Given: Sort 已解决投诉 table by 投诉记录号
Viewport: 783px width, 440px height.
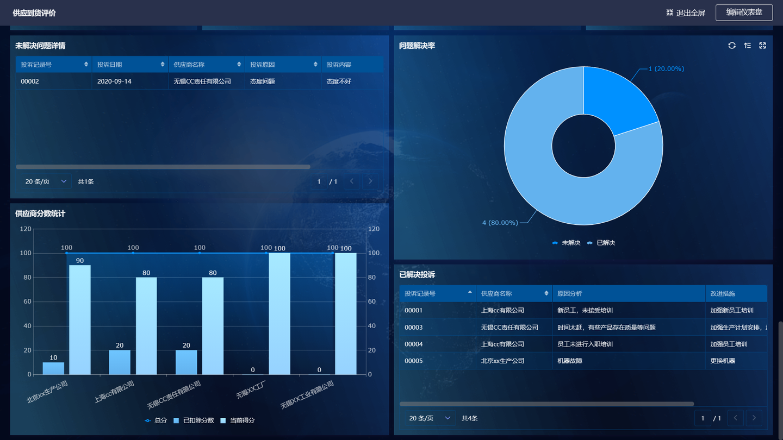Looking at the screenshot, I should [x=470, y=293].
